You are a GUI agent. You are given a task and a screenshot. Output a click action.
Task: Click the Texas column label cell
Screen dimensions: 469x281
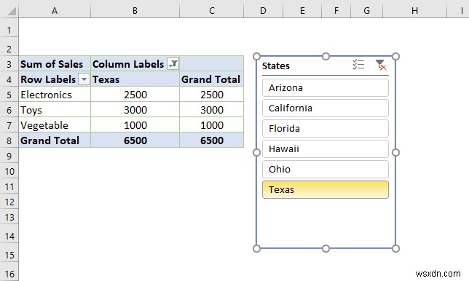point(135,79)
